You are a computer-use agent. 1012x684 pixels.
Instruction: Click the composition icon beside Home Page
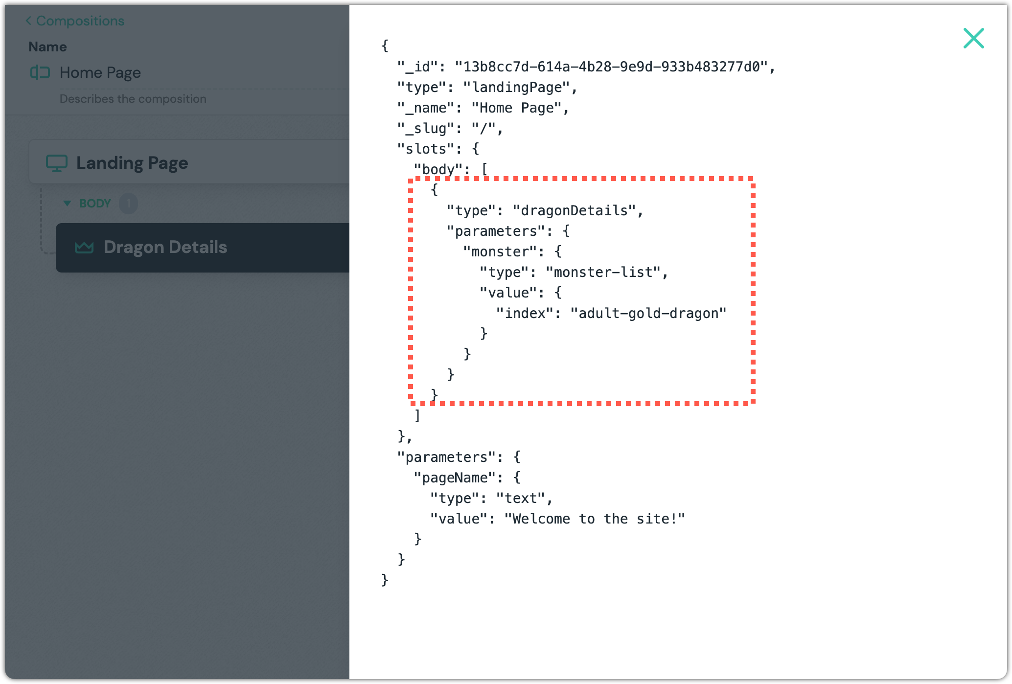(40, 72)
